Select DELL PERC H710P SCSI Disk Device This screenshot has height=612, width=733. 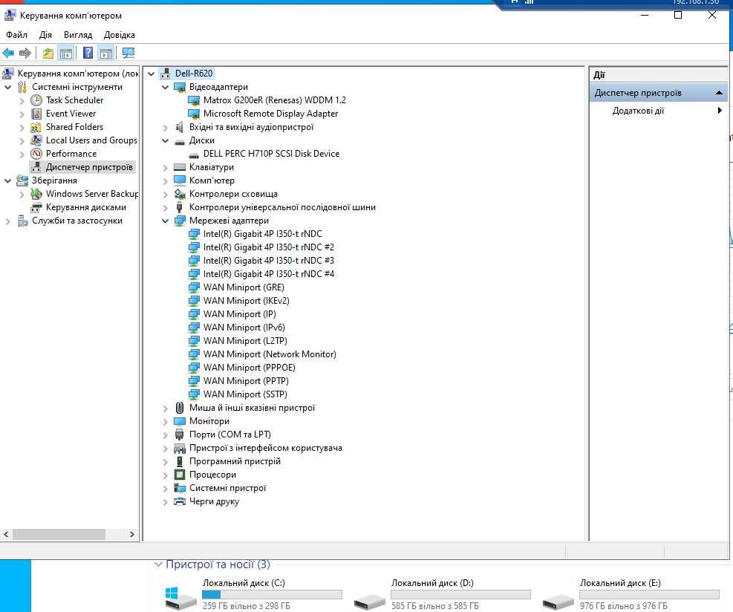point(271,154)
